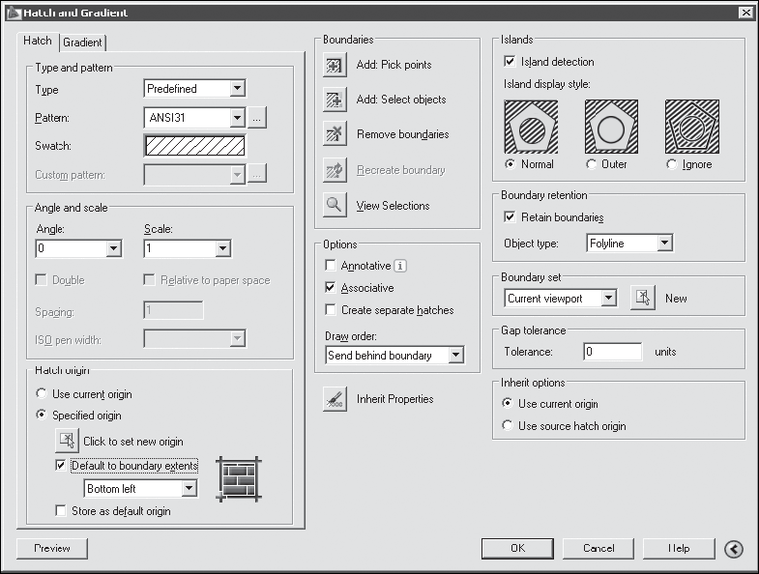Expand the Draw order dropdown
Image resolution: width=759 pixels, height=574 pixels.
(x=455, y=356)
